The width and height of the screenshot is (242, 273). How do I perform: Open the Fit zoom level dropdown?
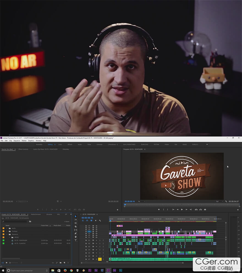click(142, 202)
